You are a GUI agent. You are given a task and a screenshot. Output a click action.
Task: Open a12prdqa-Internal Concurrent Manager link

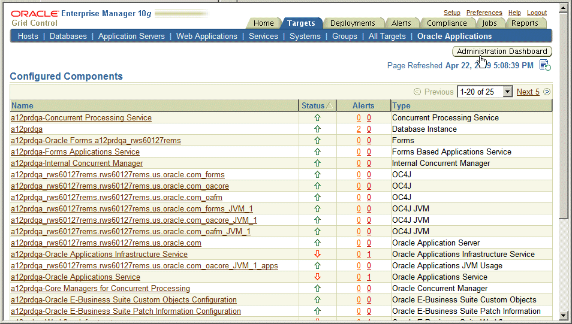(77, 163)
